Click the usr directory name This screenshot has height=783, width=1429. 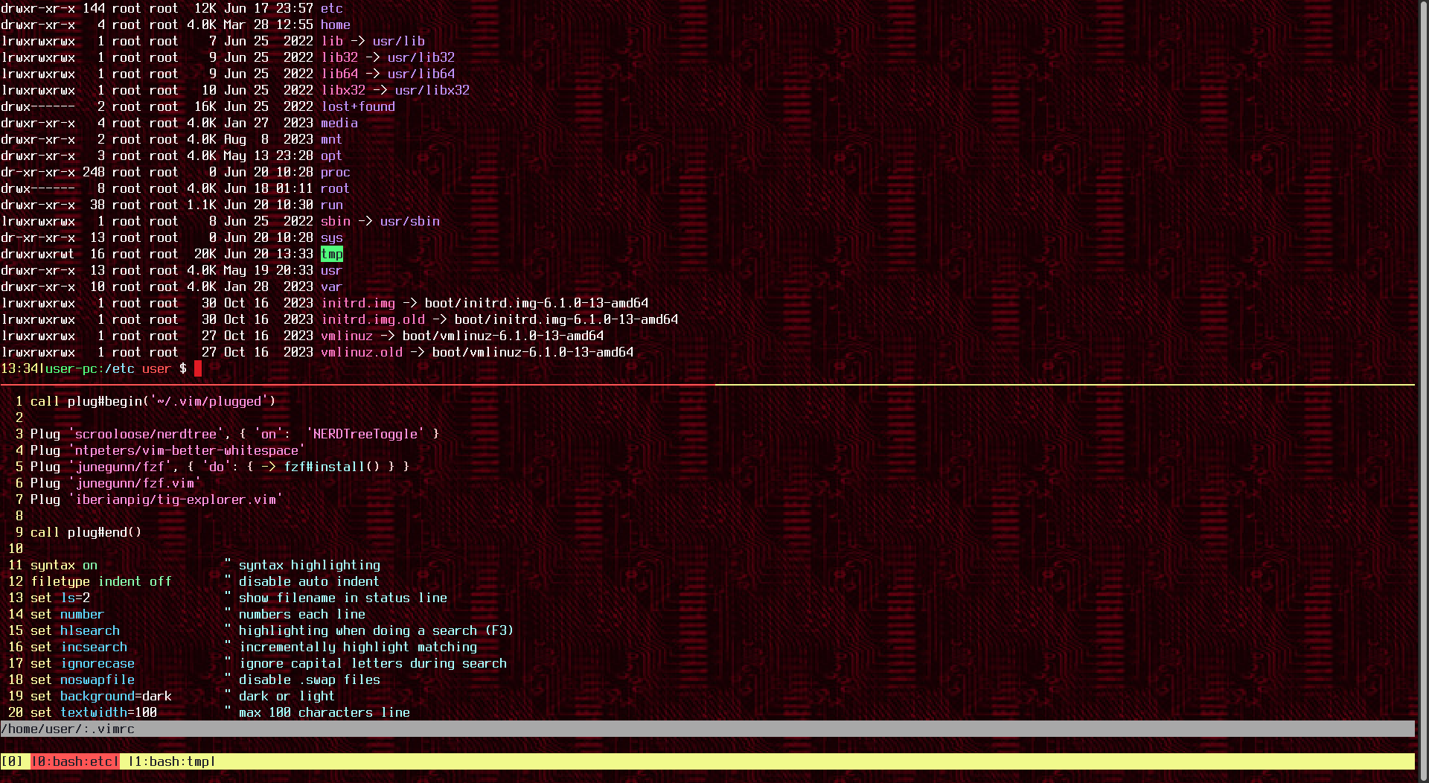click(332, 270)
